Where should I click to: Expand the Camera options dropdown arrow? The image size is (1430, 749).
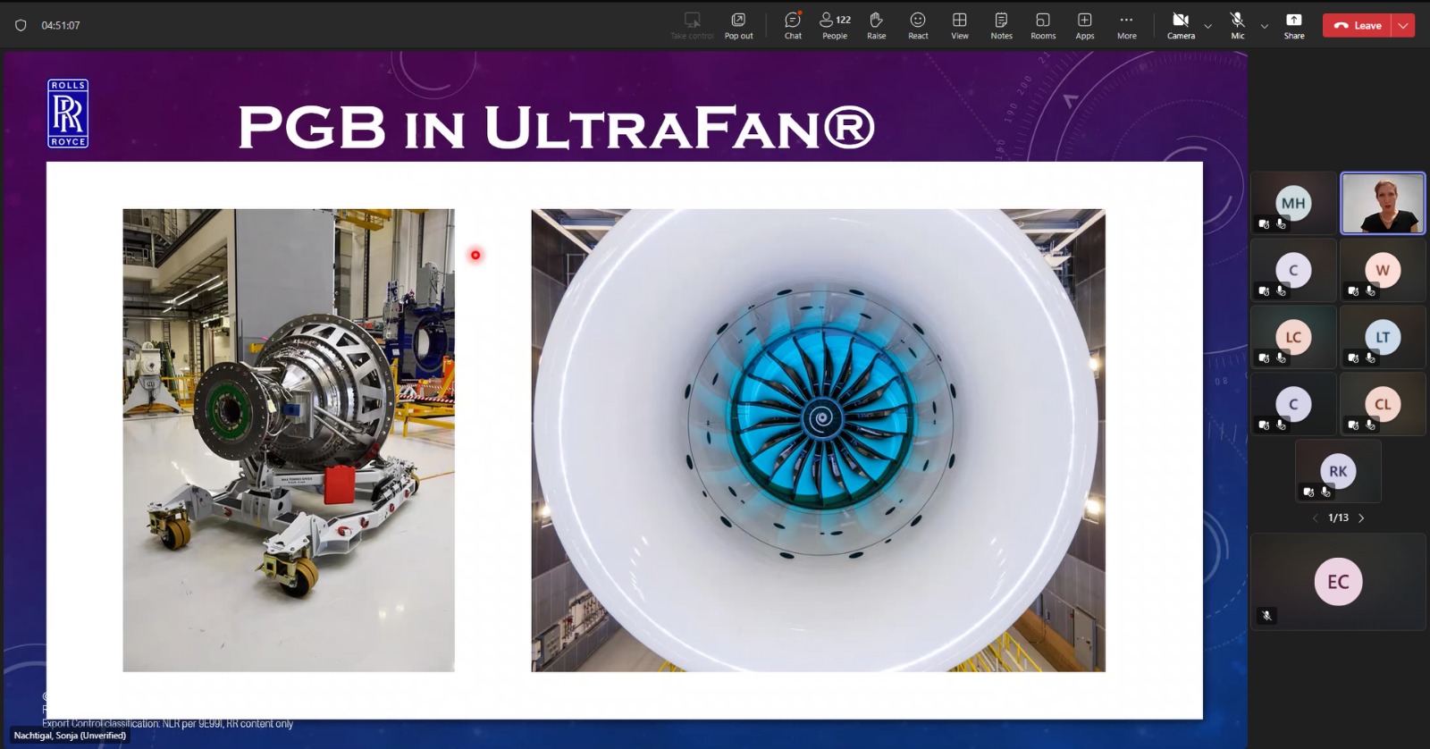(x=1208, y=26)
